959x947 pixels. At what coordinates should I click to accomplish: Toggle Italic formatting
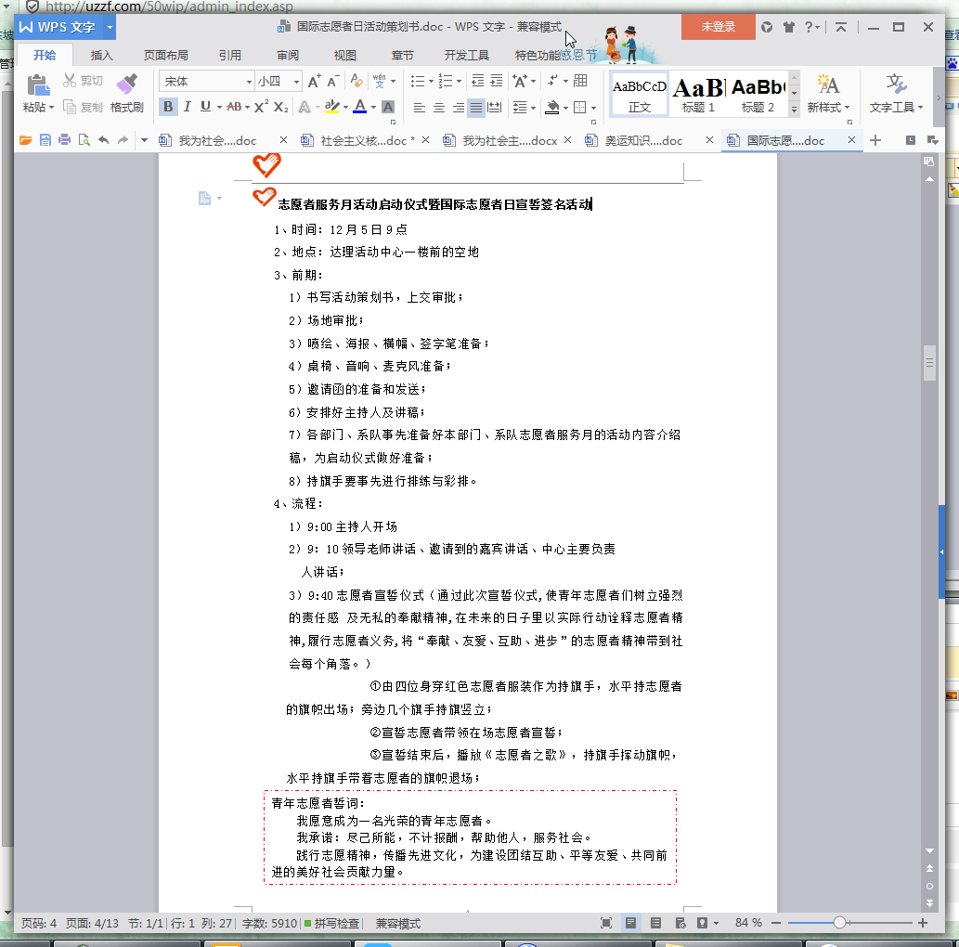pyautogui.click(x=188, y=107)
